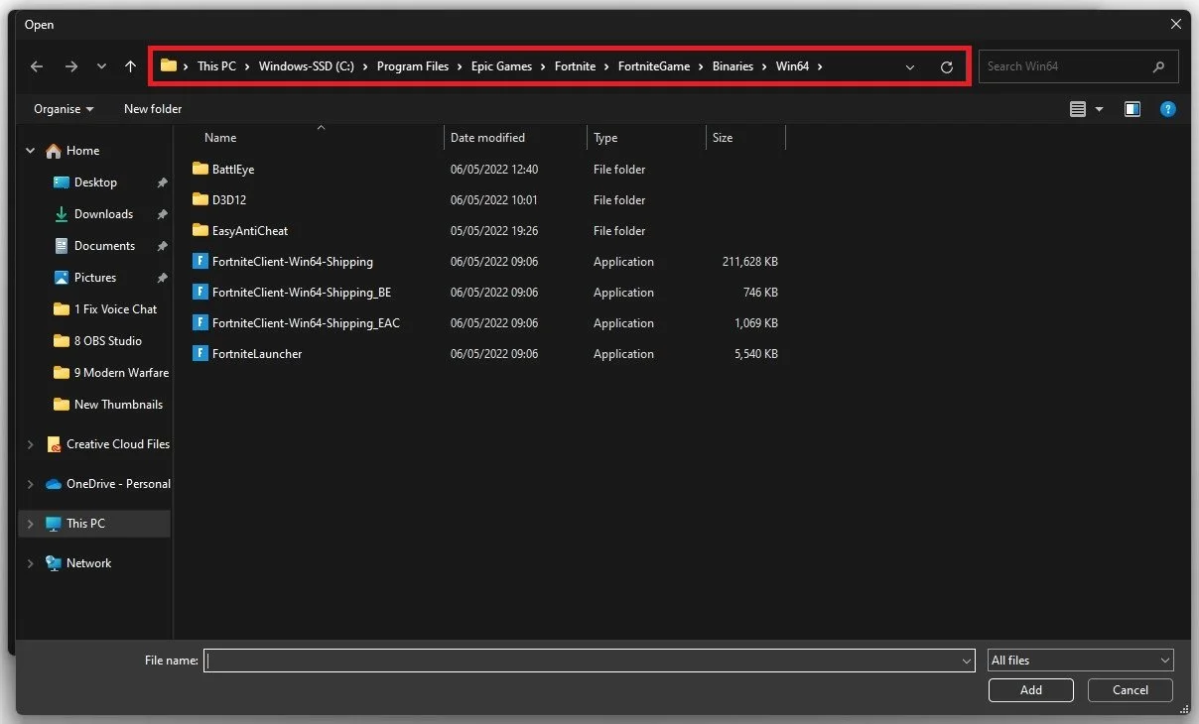Open the help icon
Screen dimensions: 1199x724
click(1168, 109)
